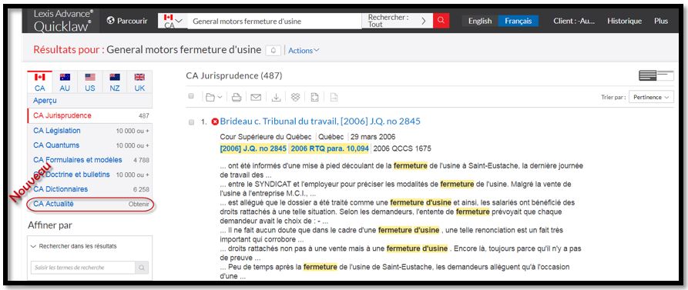
Task: Click the alert bell icon
Action: 273,50
